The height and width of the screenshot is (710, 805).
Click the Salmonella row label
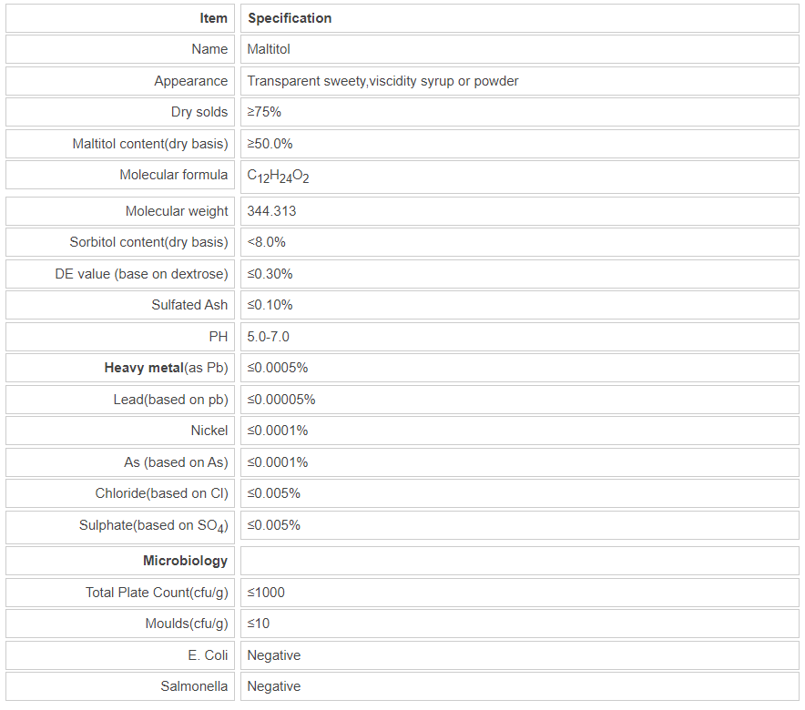[x=194, y=686]
